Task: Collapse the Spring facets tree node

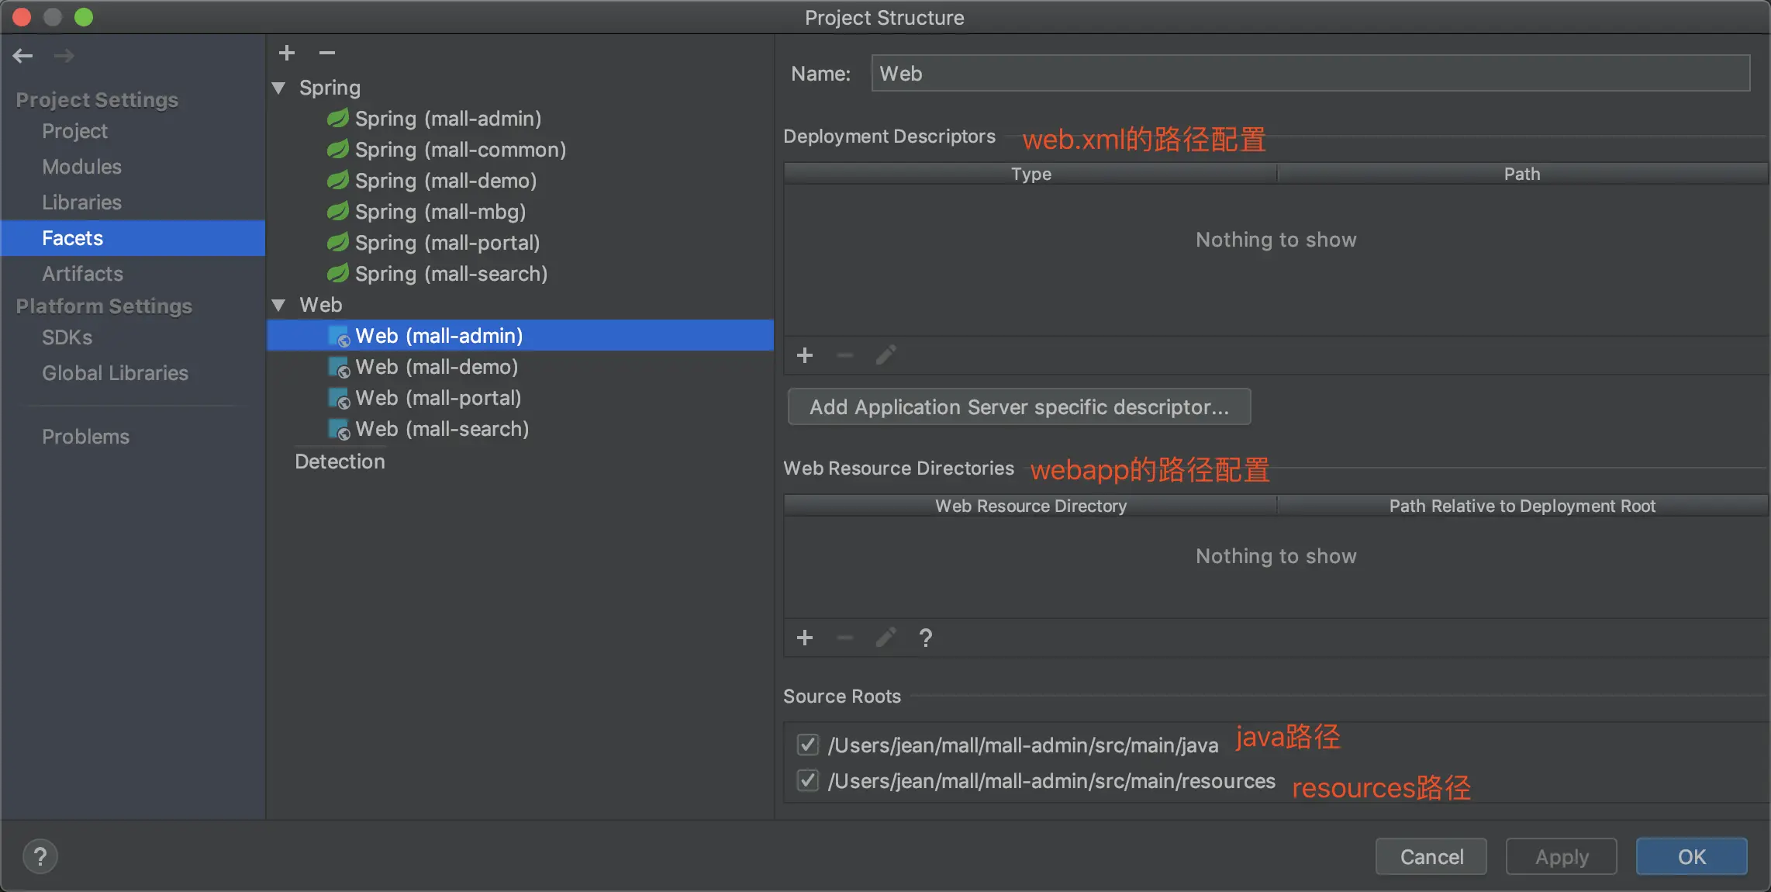Action: pos(279,88)
